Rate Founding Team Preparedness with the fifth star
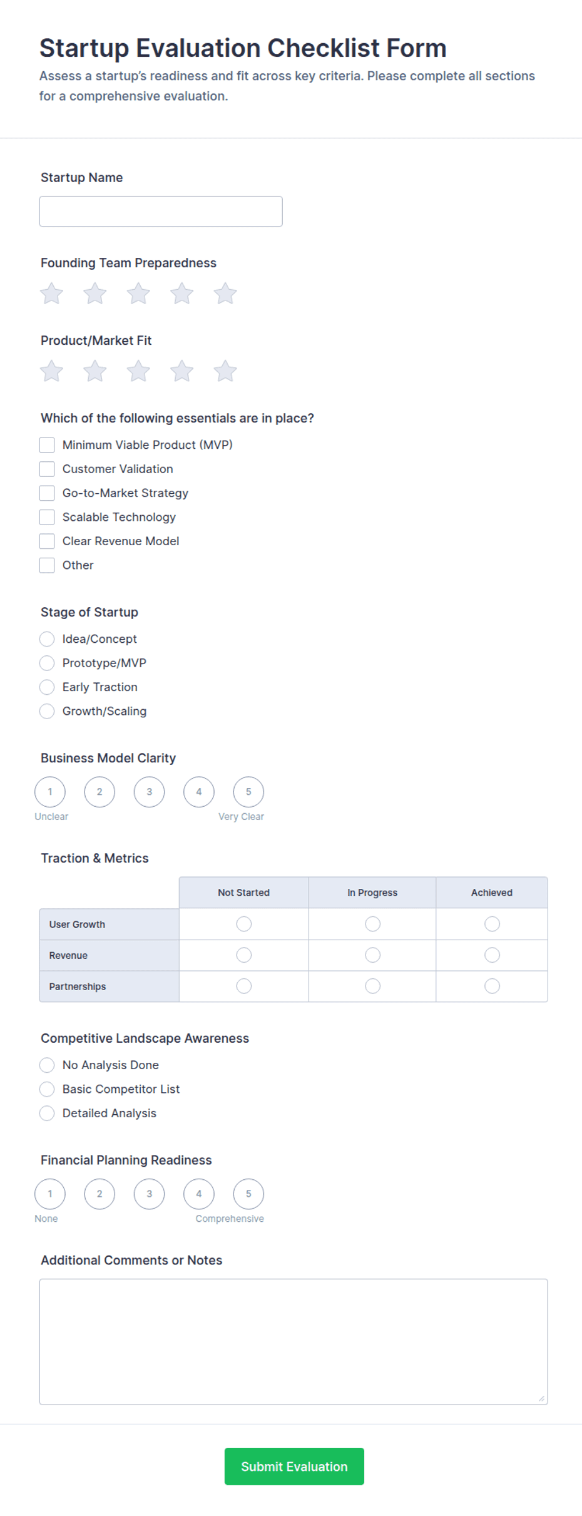582x1516 pixels. pyautogui.click(x=225, y=294)
